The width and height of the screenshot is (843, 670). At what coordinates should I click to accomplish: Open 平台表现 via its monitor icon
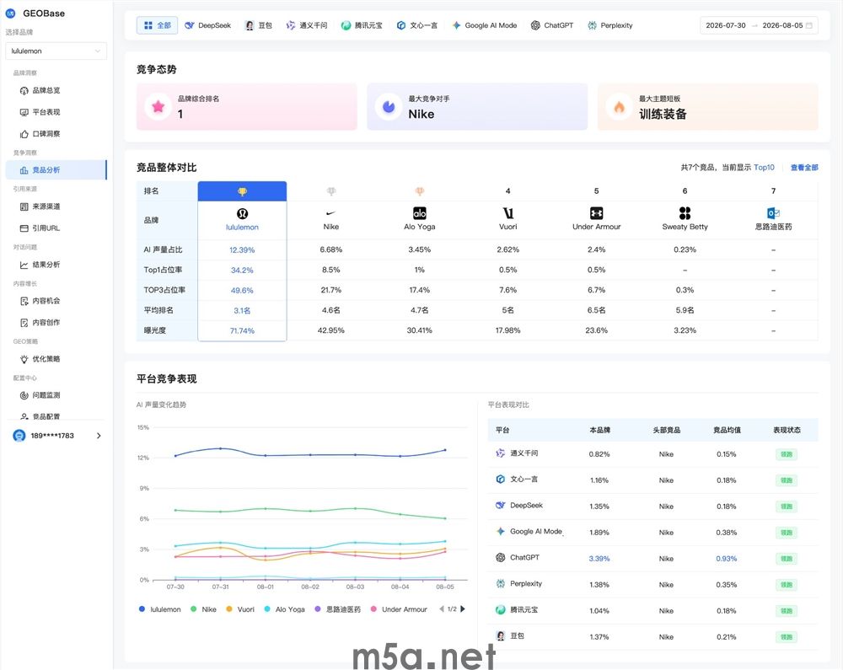tap(24, 112)
